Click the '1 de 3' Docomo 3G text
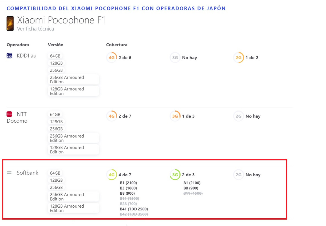The image size is (326, 226). click(188, 116)
